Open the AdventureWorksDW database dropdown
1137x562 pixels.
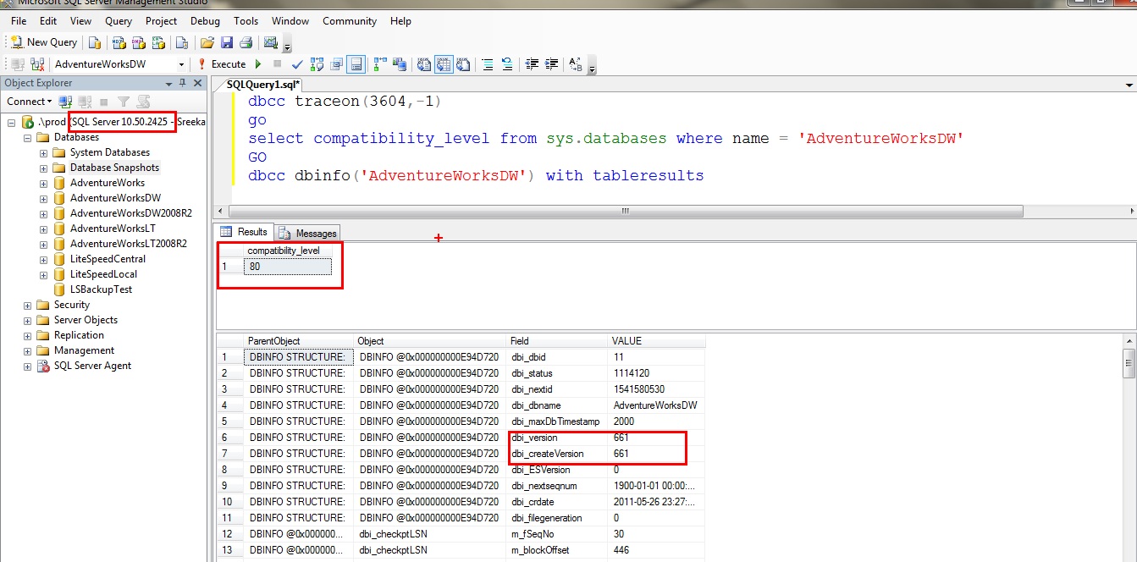coord(181,64)
